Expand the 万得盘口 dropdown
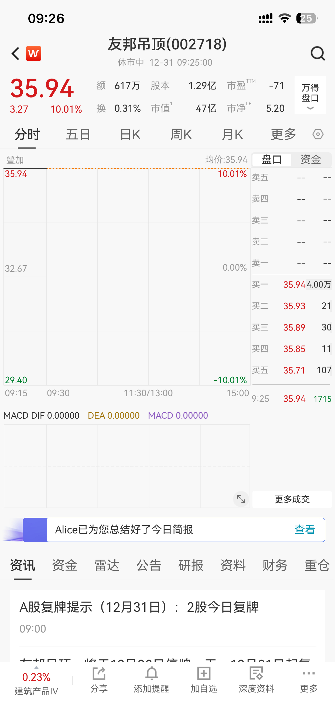This screenshot has width=335, height=726. pyautogui.click(x=310, y=95)
